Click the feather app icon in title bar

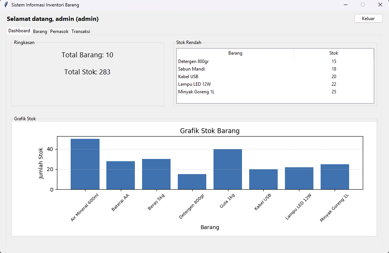(x=6, y=5)
